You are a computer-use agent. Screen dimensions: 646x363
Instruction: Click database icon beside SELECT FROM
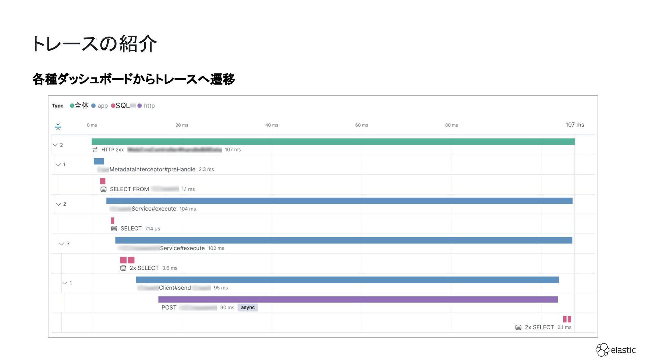click(x=103, y=189)
